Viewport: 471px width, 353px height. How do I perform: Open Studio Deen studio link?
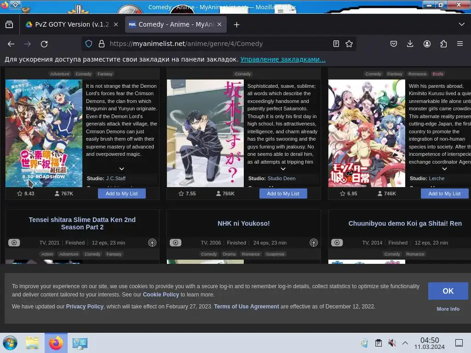point(281,178)
